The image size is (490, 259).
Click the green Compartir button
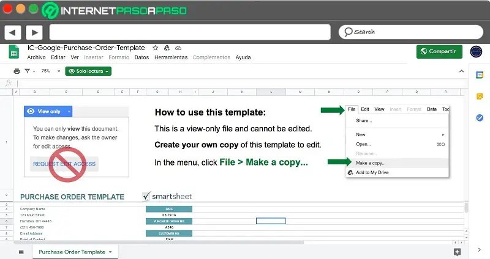pyautogui.click(x=439, y=51)
